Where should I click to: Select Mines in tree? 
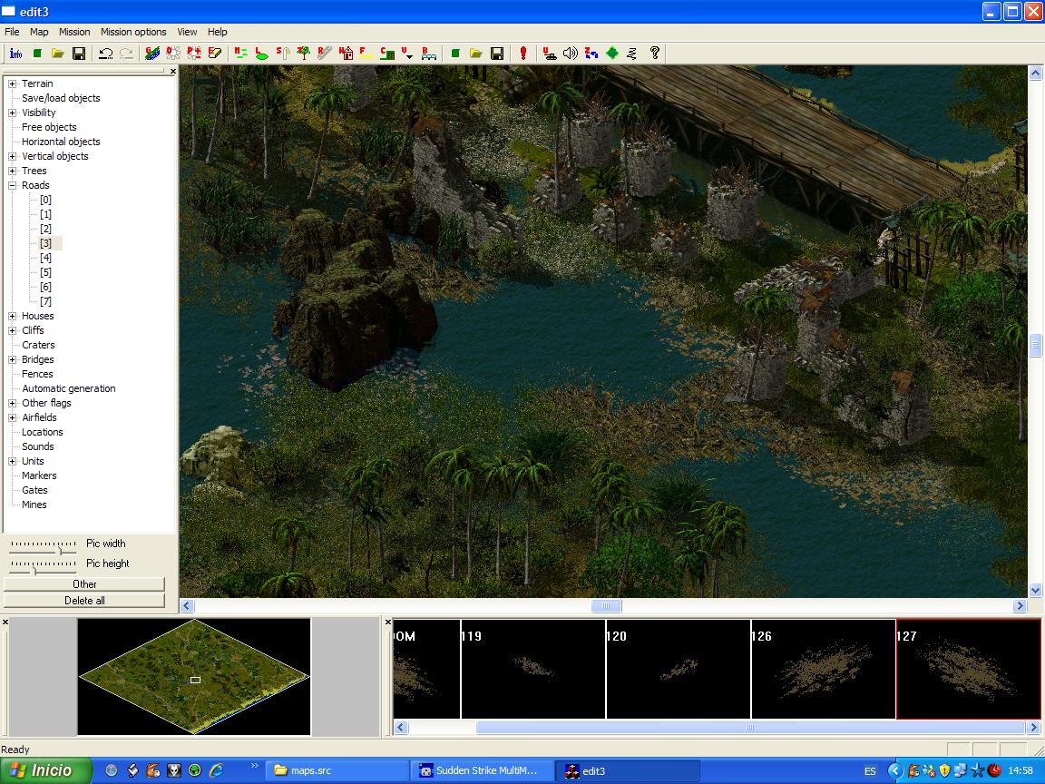coord(34,505)
